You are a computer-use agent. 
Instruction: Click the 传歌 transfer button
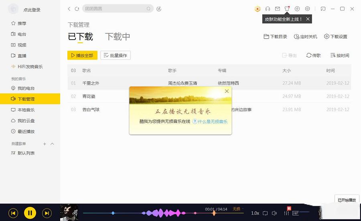coord(314,55)
